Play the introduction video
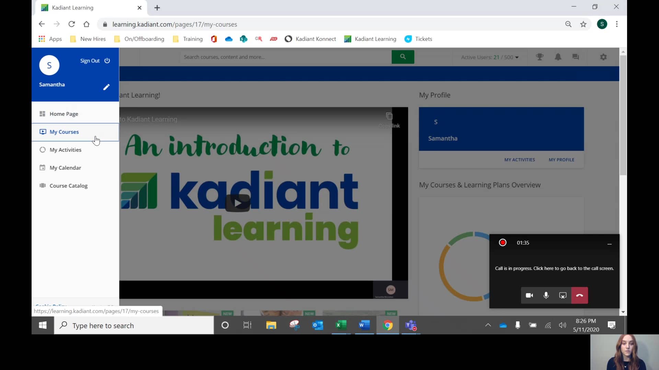This screenshot has width=659, height=370. 238,202
